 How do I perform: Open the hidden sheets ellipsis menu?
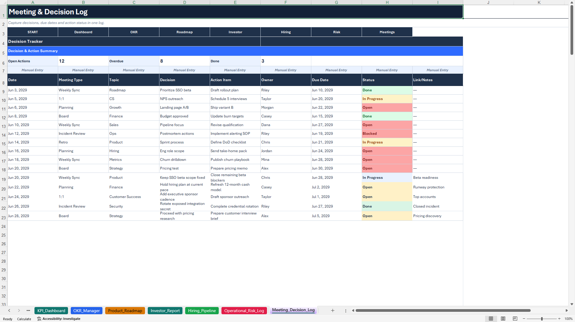[28, 311]
